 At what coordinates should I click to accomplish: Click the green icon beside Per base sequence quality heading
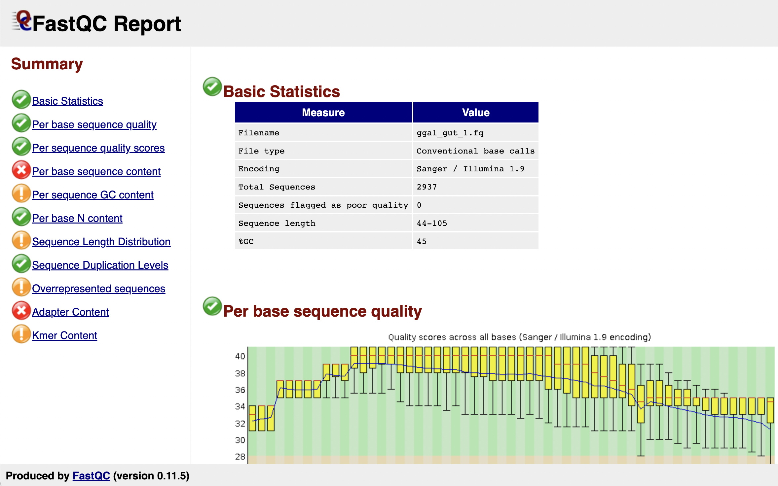pos(212,308)
